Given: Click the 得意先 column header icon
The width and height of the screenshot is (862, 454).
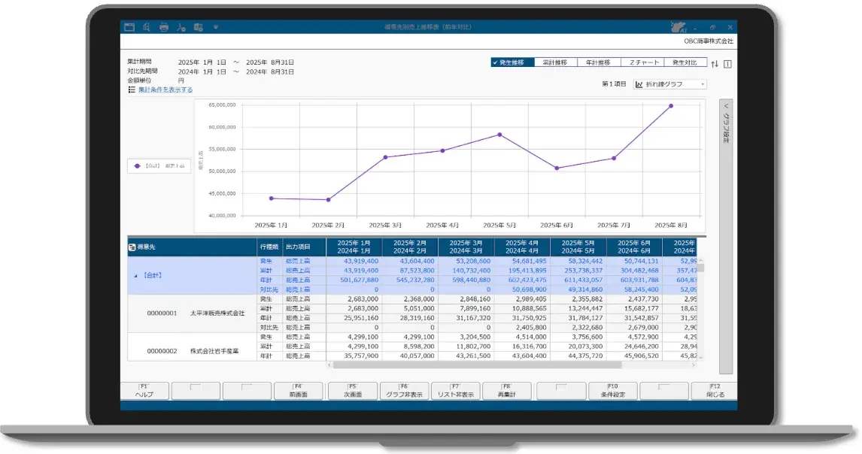Looking at the screenshot, I should point(132,247).
